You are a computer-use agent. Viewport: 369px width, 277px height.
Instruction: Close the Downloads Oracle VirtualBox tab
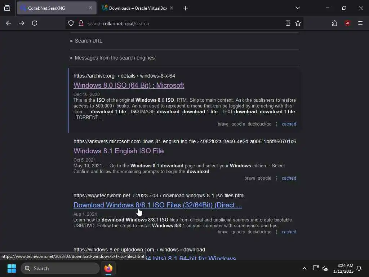point(172,8)
